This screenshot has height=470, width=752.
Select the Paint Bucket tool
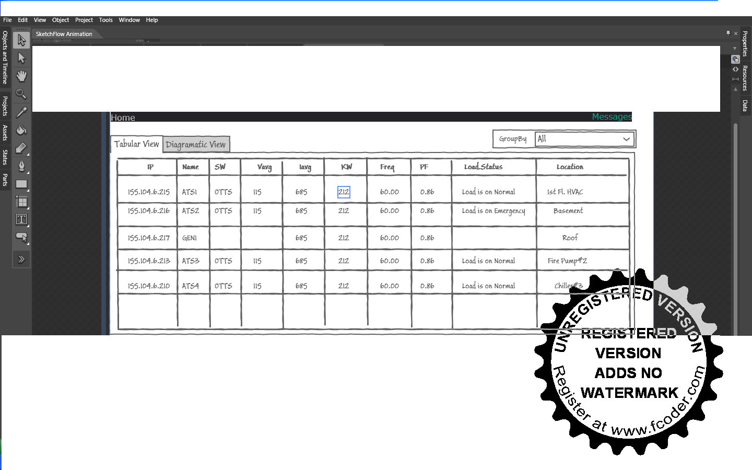[x=21, y=130]
